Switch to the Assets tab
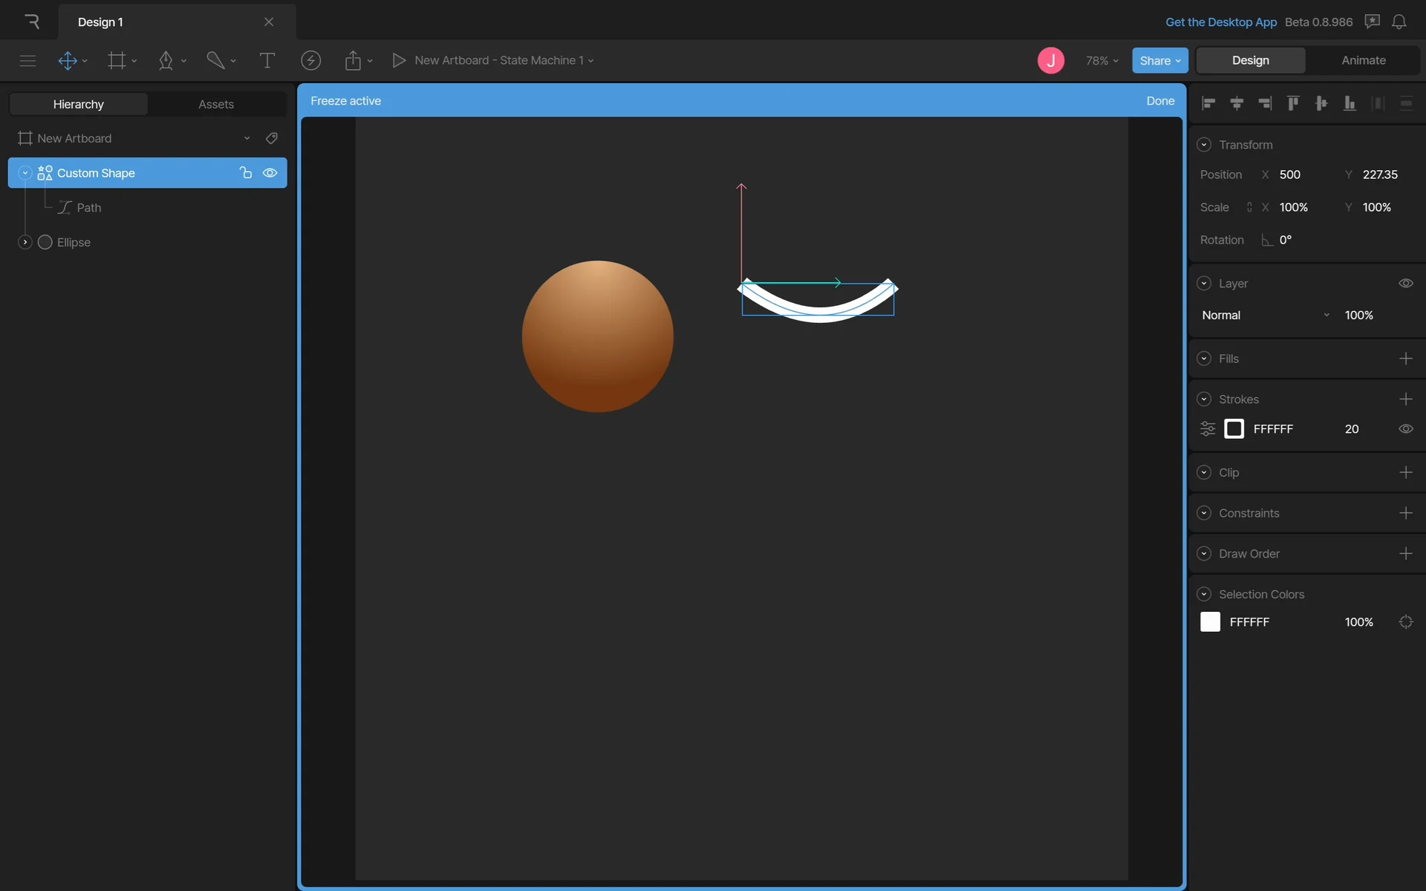 [215, 105]
